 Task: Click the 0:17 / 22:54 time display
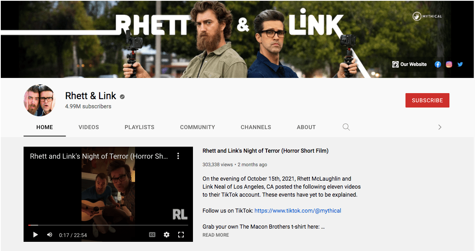pos(73,235)
